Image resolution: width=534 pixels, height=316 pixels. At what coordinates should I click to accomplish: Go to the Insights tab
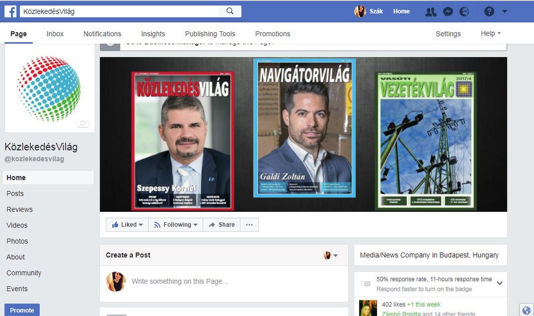[x=153, y=34]
